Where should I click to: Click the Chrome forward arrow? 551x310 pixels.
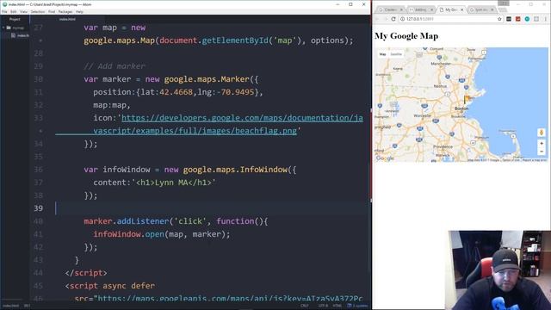coord(386,19)
